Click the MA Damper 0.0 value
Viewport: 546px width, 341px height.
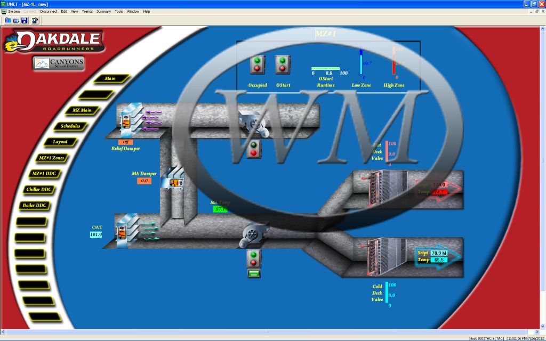click(144, 181)
